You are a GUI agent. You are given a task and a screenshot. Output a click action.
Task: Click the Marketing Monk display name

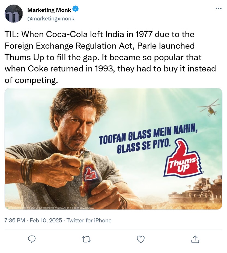coord(49,10)
